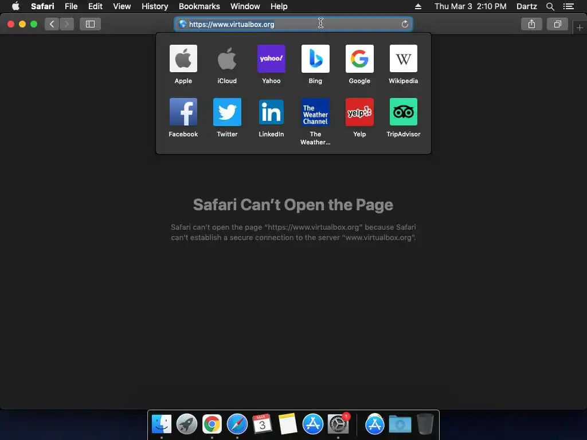Open the App Store icon right of Dock divider
The image size is (587, 440).
point(375,425)
